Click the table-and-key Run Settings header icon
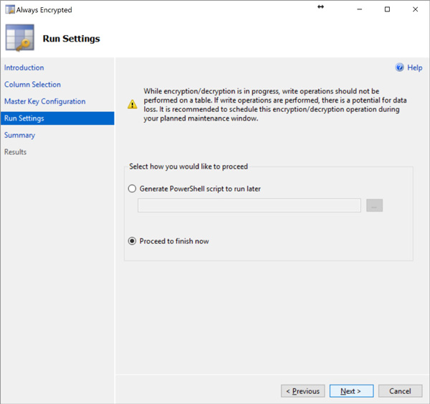The image size is (430, 404). tap(19, 39)
